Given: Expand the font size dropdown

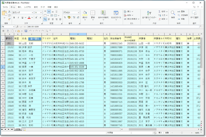Looking at the screenshot, I should click(x=42, y=12).
